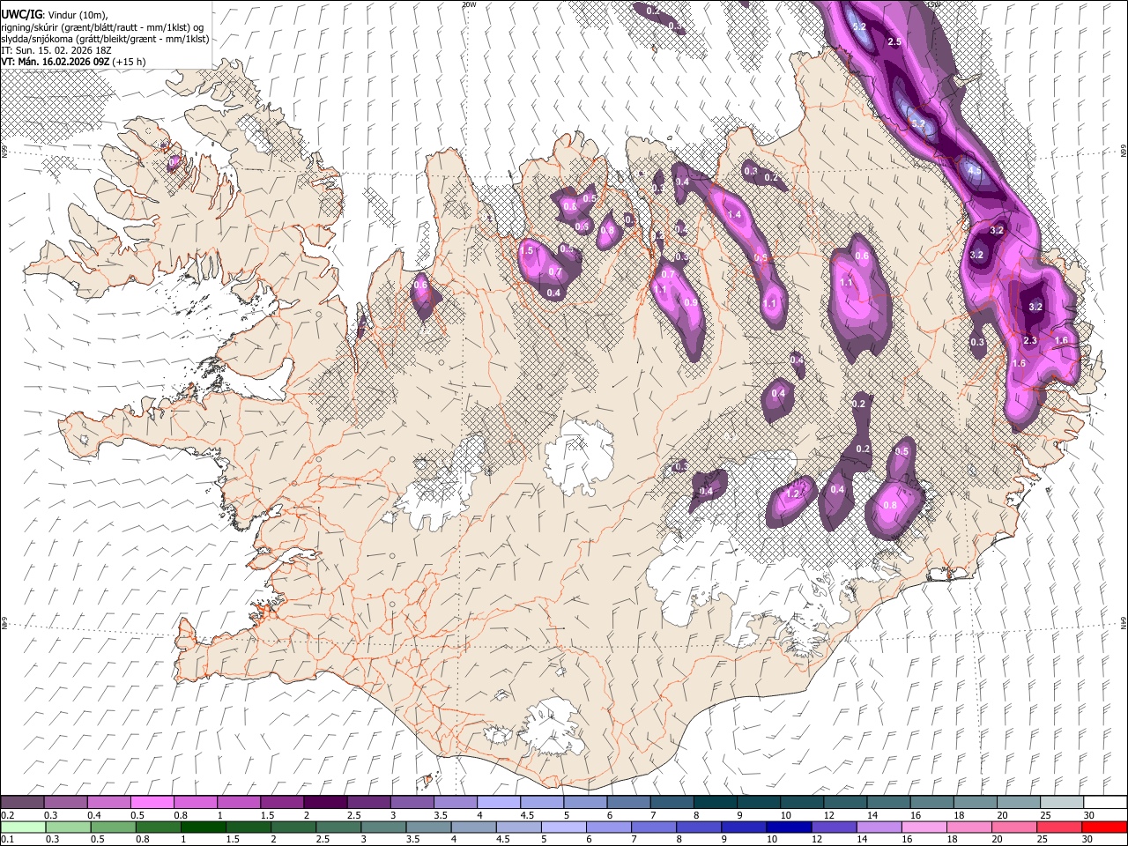Viewport: 1128px width, 846px height.
Task: Select the 'Vindur (10m),' header text
Action: pyautogui.click(x=78, y=14)
